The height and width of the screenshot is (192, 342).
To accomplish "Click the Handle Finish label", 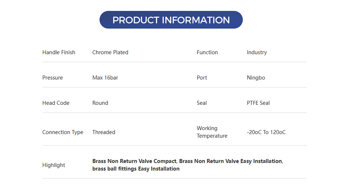I will 58,52.
